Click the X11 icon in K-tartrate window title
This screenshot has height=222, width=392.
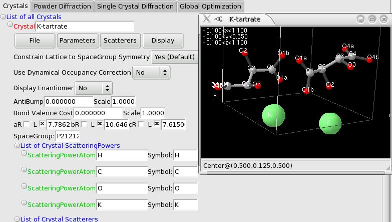pos(207,19)
